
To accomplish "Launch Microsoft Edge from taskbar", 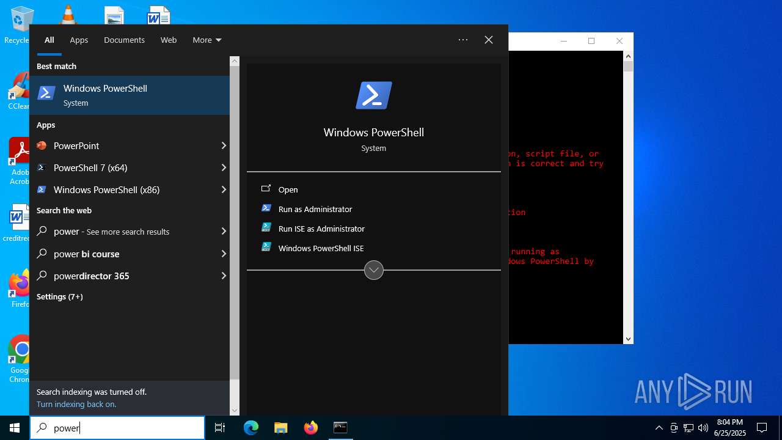I will 251,428.
